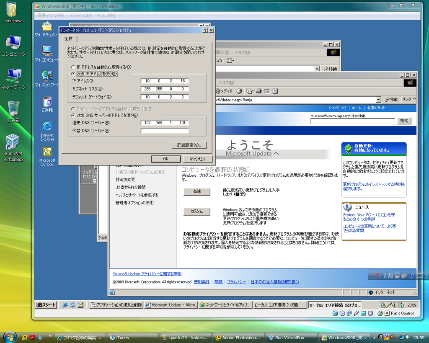Select 'IP アドレスを自動的に取得する' radio button

coord(73,67)
